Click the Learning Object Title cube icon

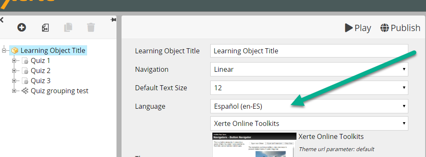(x=15, y=50)
